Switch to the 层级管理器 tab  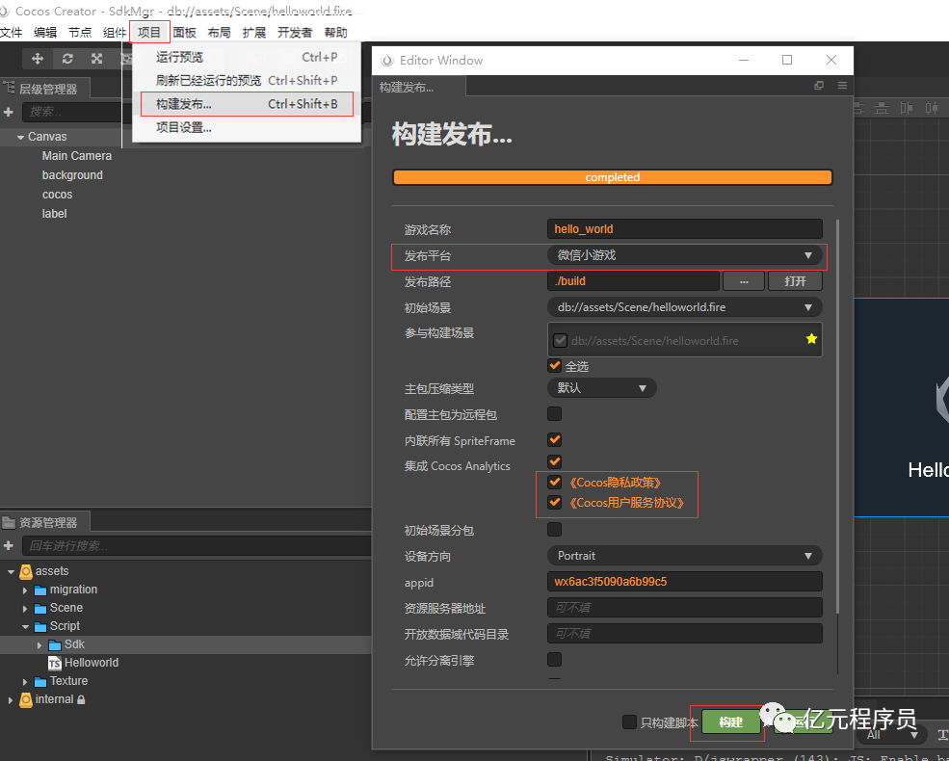point(45,89)
